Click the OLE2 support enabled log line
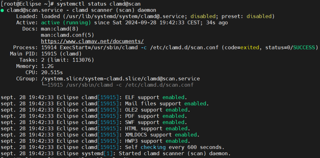 click(95, 110)
